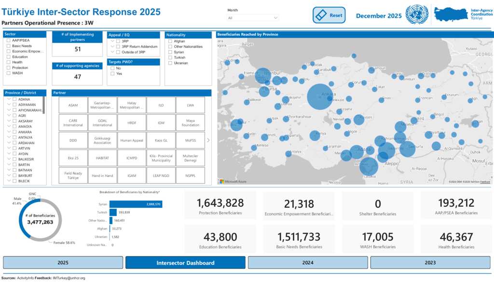The height and width of the screenshot is (283, 494).
Task: Open the map Feedback link
Action: (x=485, y=182)
